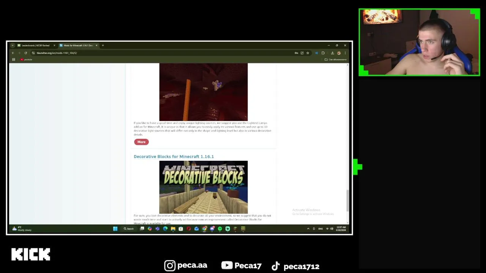Viewport: 486px width, 273px height.
Task: Switch ENG input language
Action: [320, 229]
